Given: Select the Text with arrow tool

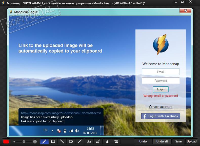Looking at the screenshot, I should point(98,141).
